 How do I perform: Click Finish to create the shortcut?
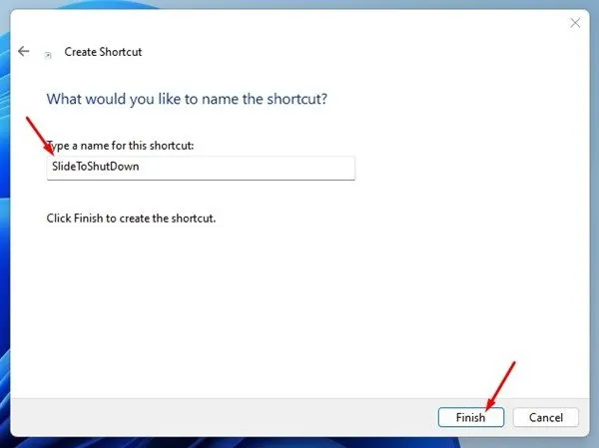tap(471, 417)
